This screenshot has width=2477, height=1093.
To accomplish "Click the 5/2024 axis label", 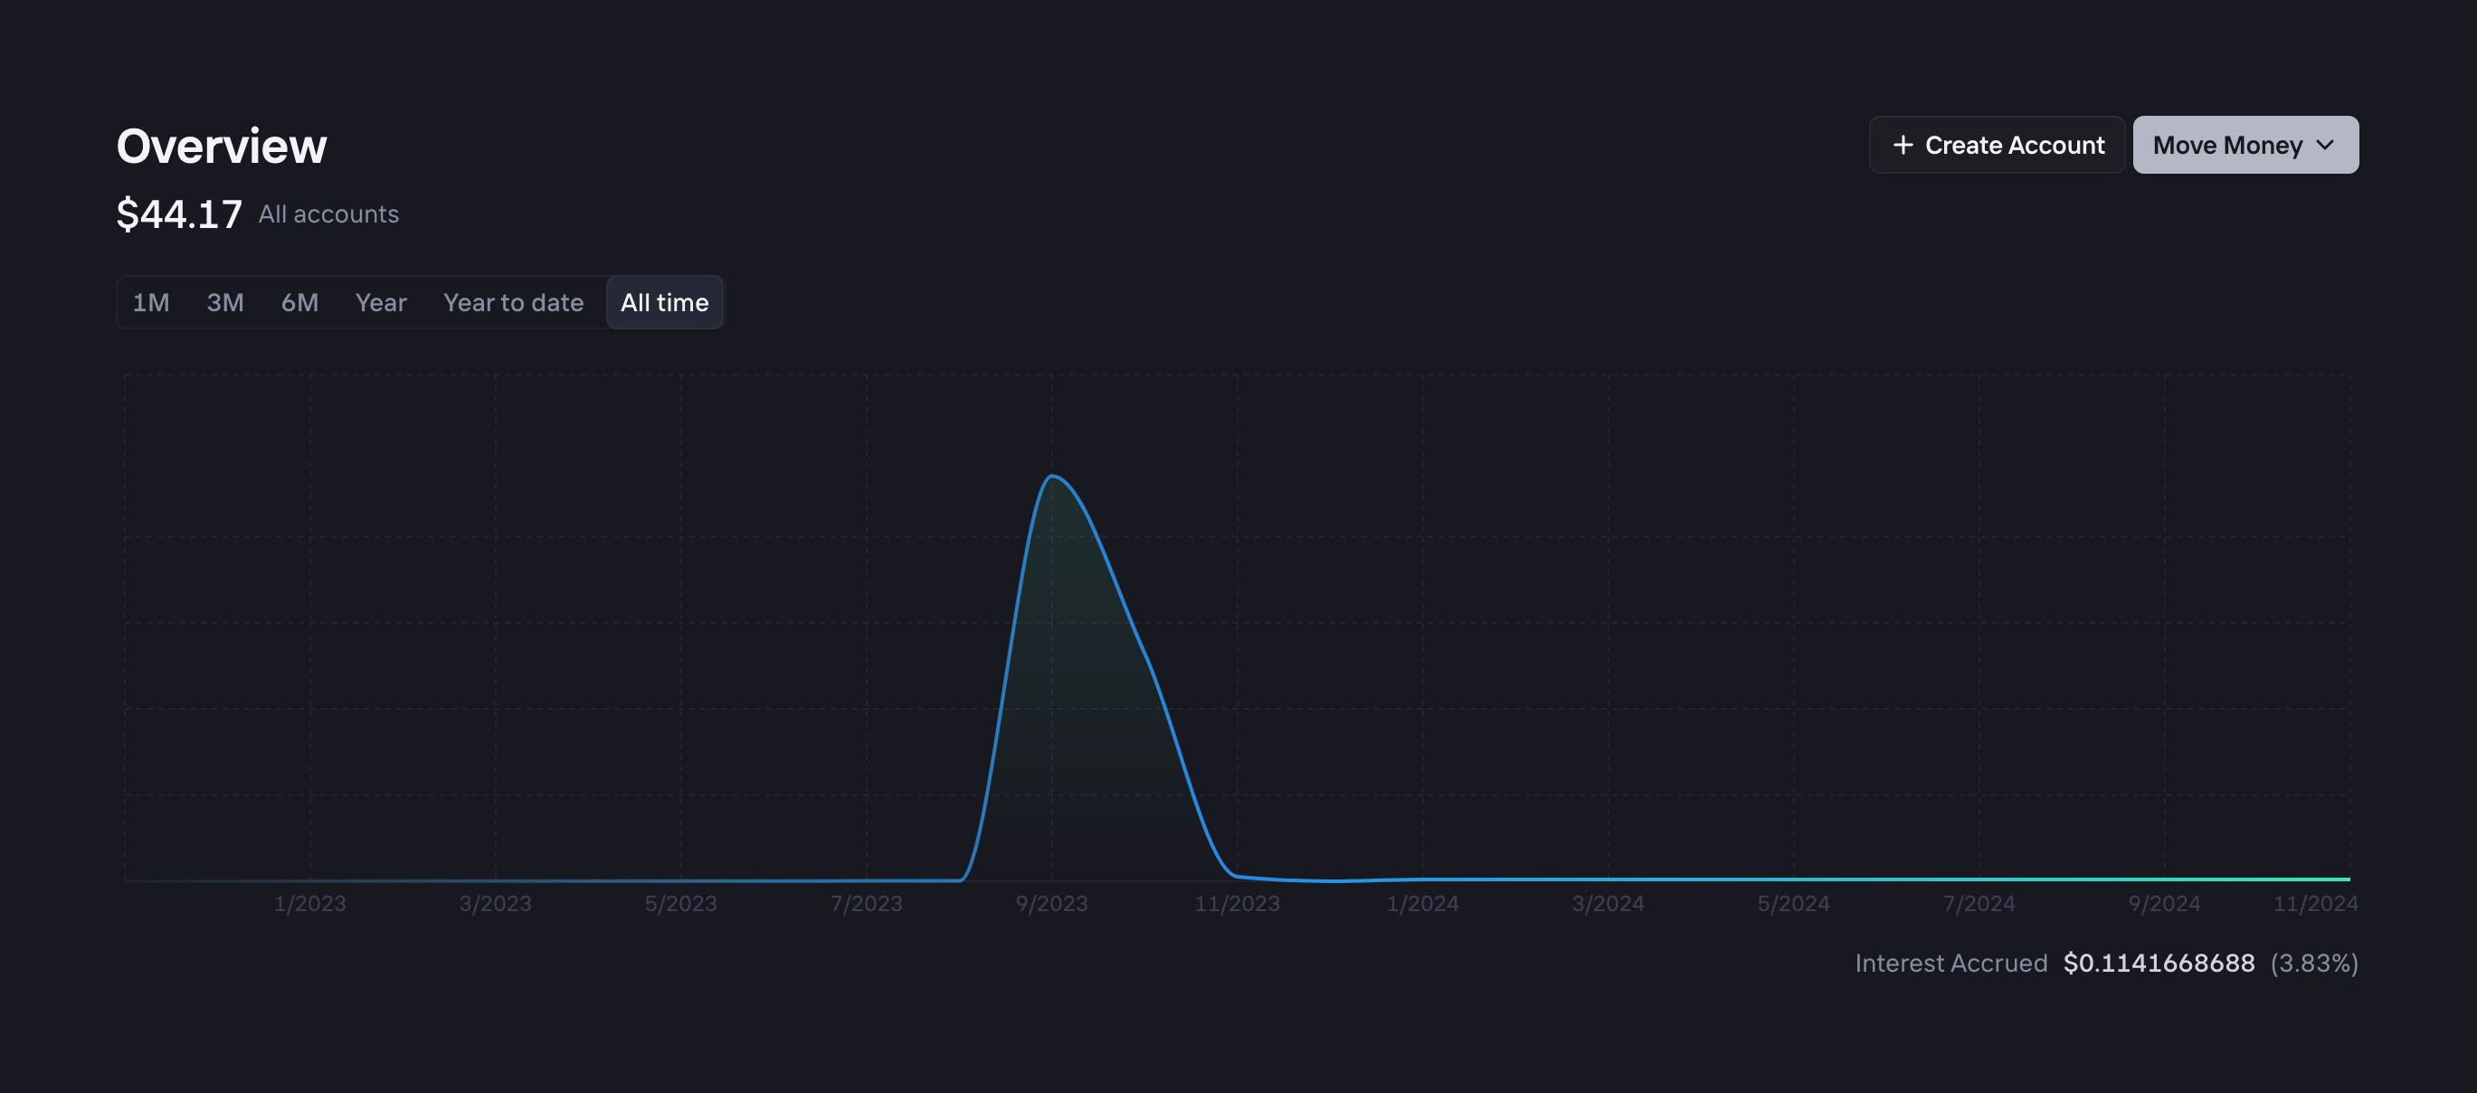I will 1793,904.
